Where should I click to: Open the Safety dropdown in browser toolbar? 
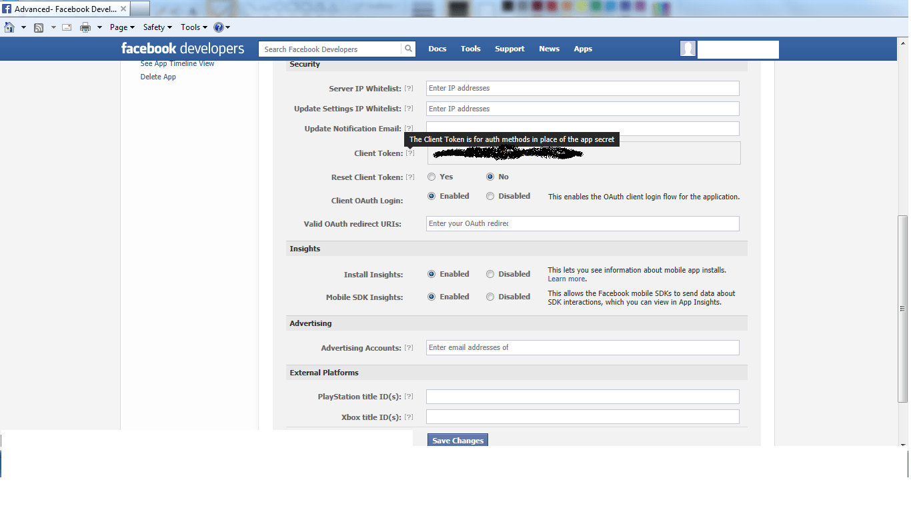157,27
